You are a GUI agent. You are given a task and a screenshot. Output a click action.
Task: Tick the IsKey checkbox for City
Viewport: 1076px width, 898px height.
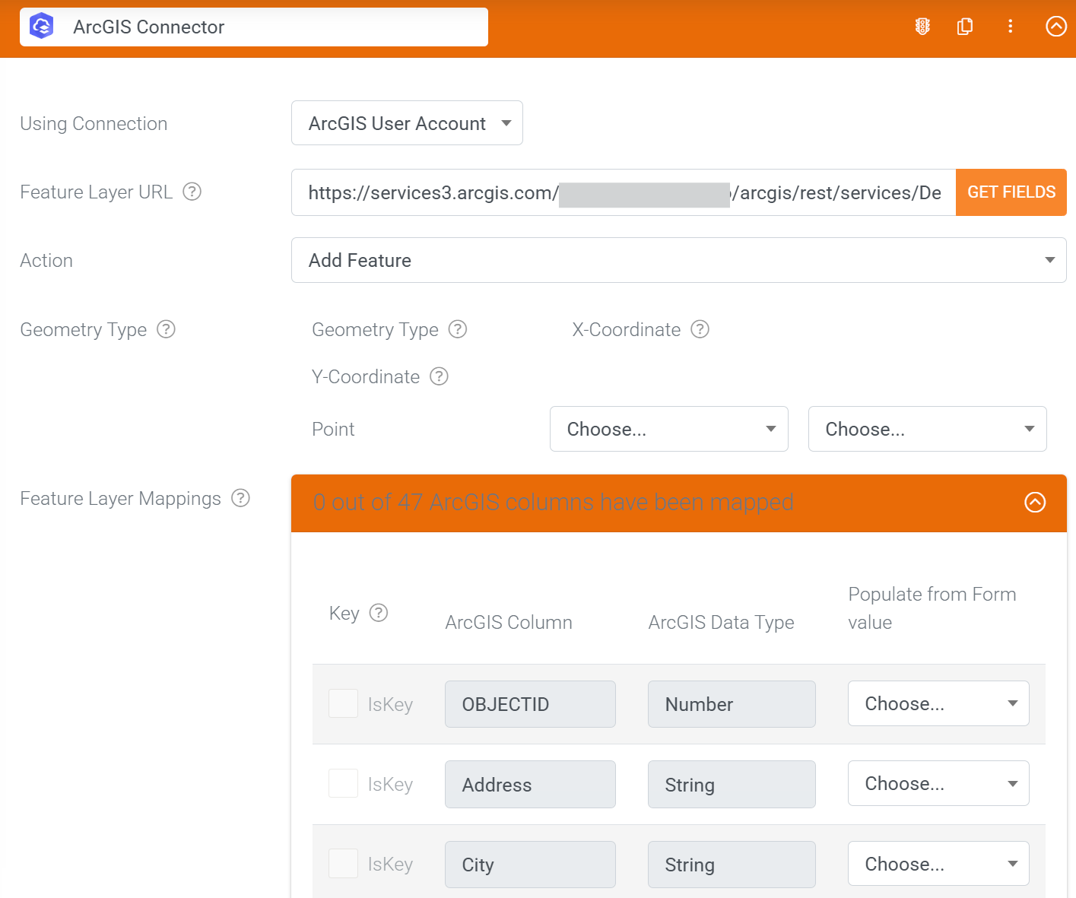[343, 864]
